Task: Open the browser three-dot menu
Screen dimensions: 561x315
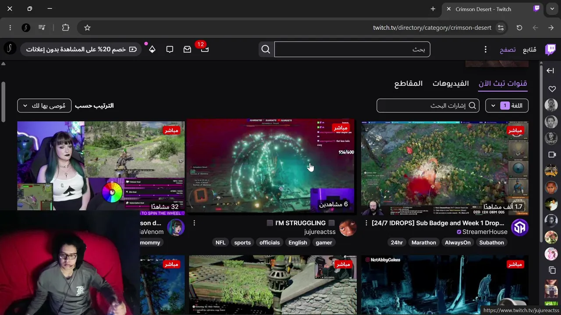Action: point(10,28)
